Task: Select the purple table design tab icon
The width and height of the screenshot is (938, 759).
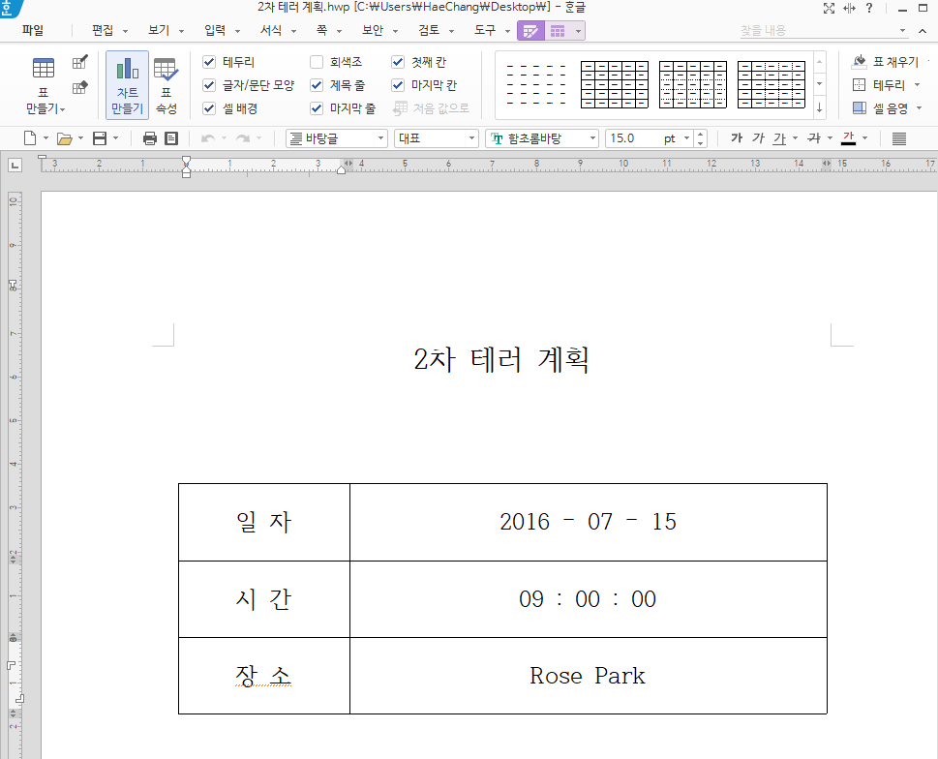Action: pos(530,31)
